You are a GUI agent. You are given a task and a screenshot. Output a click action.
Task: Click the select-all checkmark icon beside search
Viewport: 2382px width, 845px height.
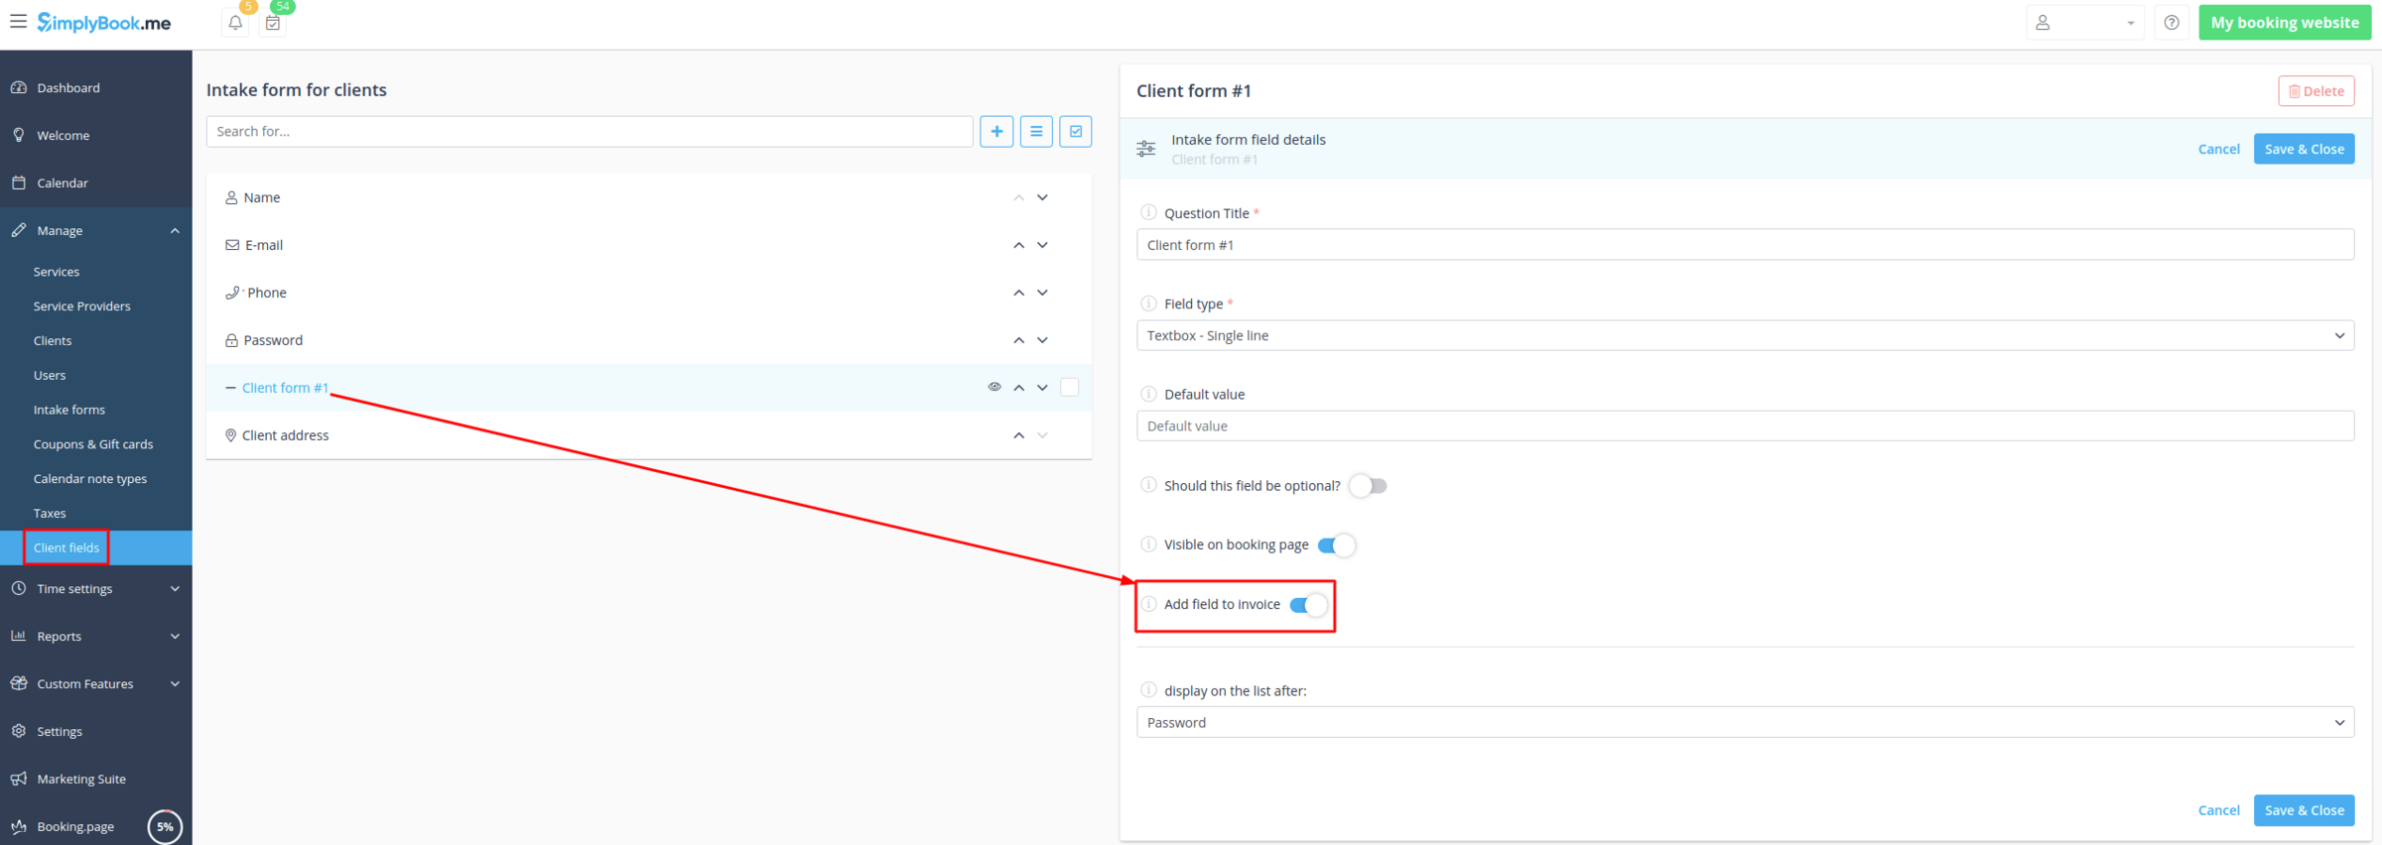point(1076,131)
